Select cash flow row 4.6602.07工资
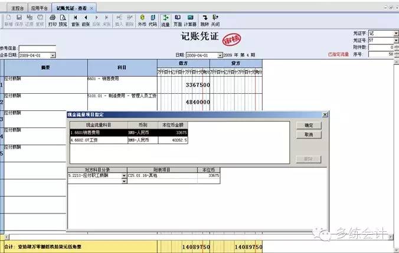 coord(129,140)
